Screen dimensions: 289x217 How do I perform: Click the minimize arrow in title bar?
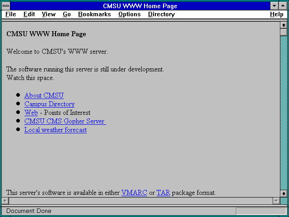point(275,6)
